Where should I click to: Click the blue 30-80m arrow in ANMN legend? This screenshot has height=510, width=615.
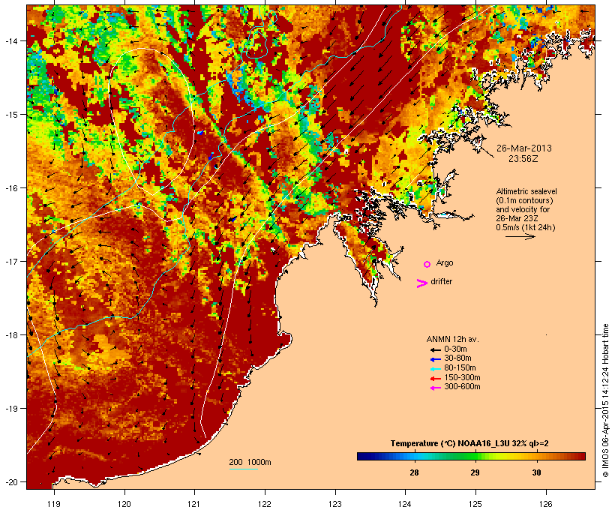435,359
